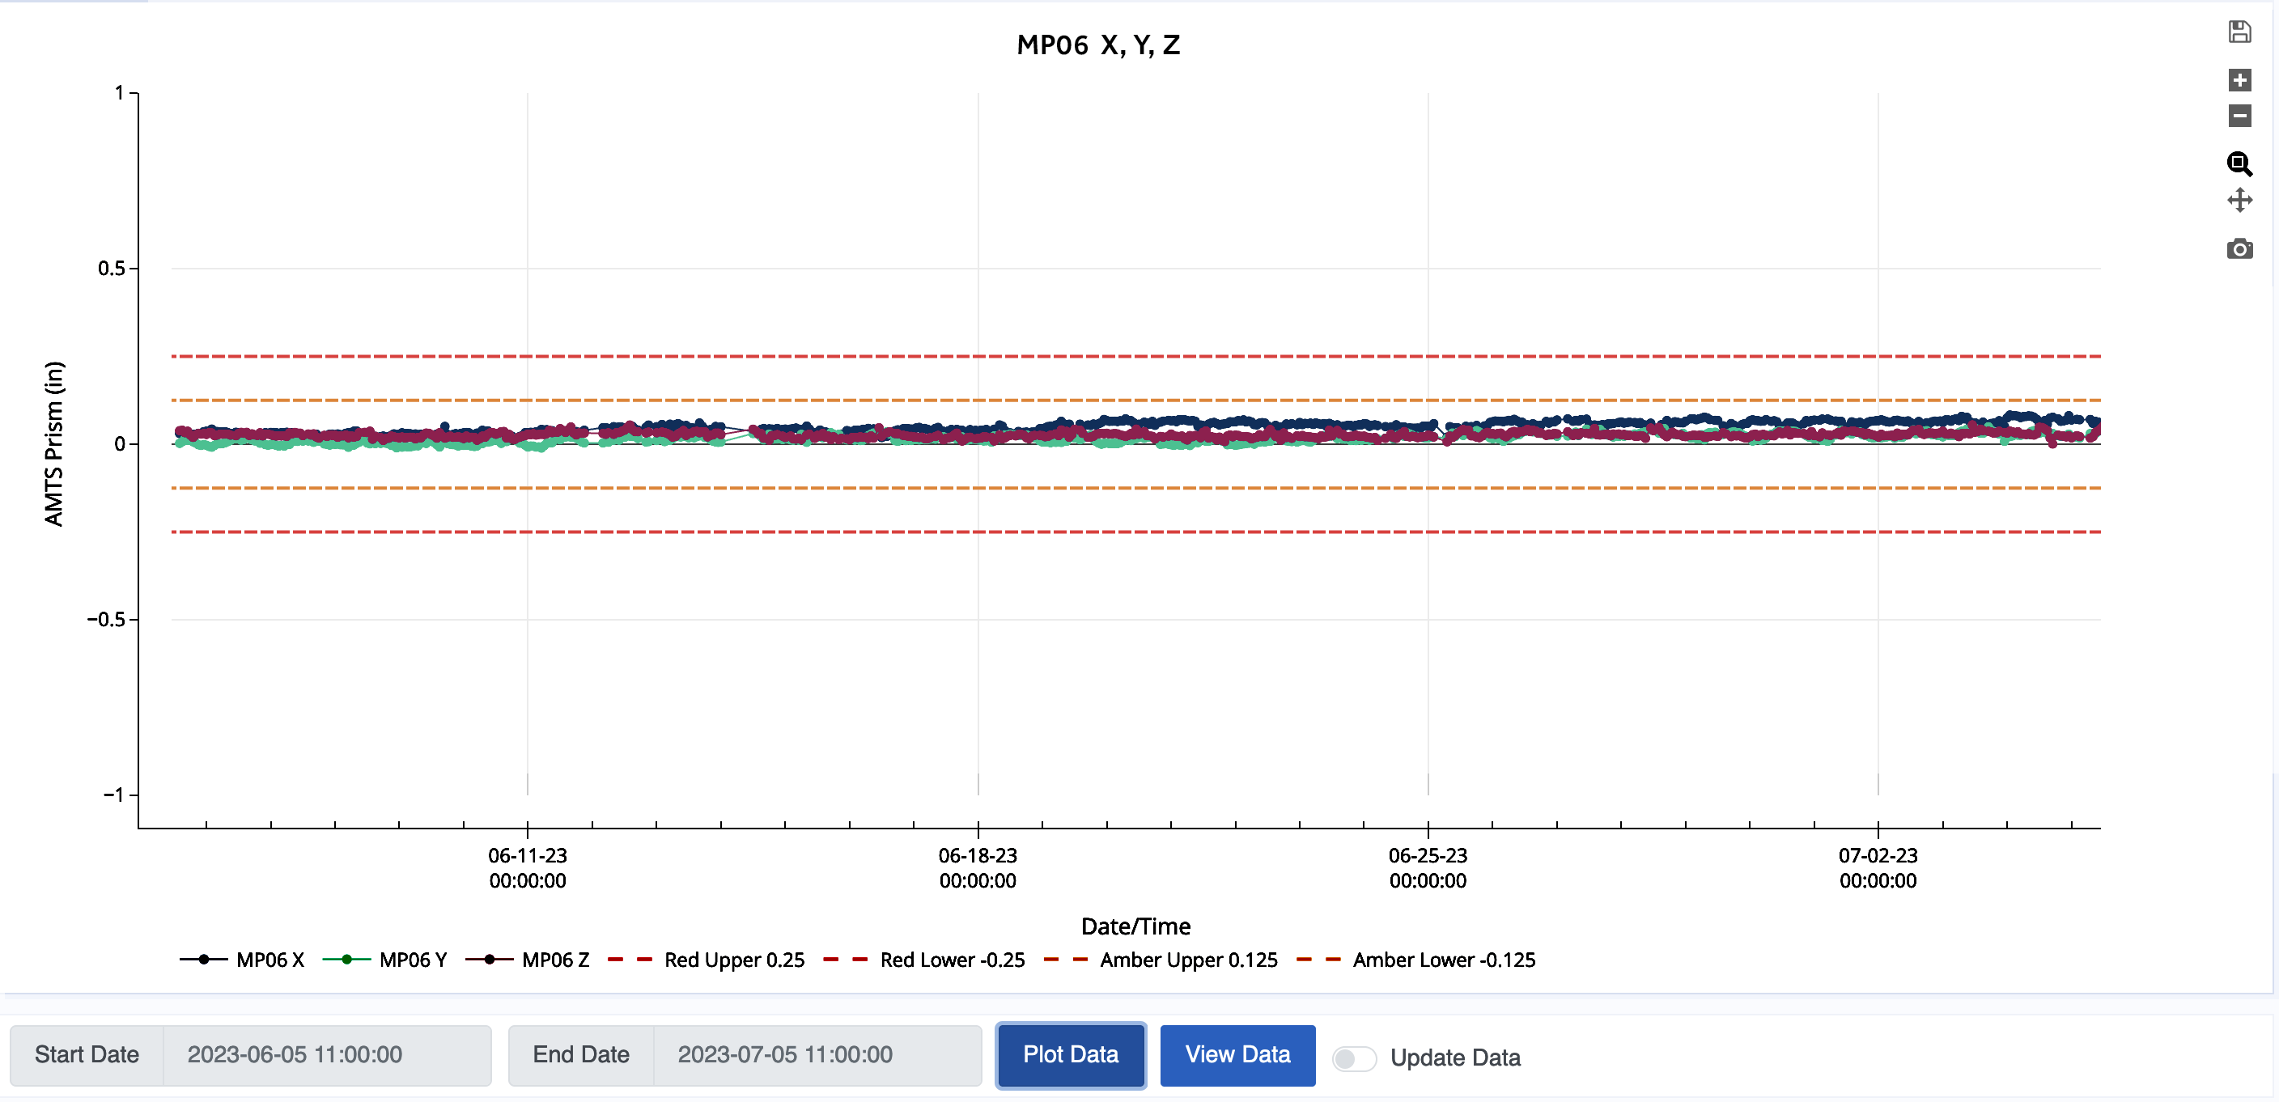Zoom out with the minus icon

(2239, 116)
